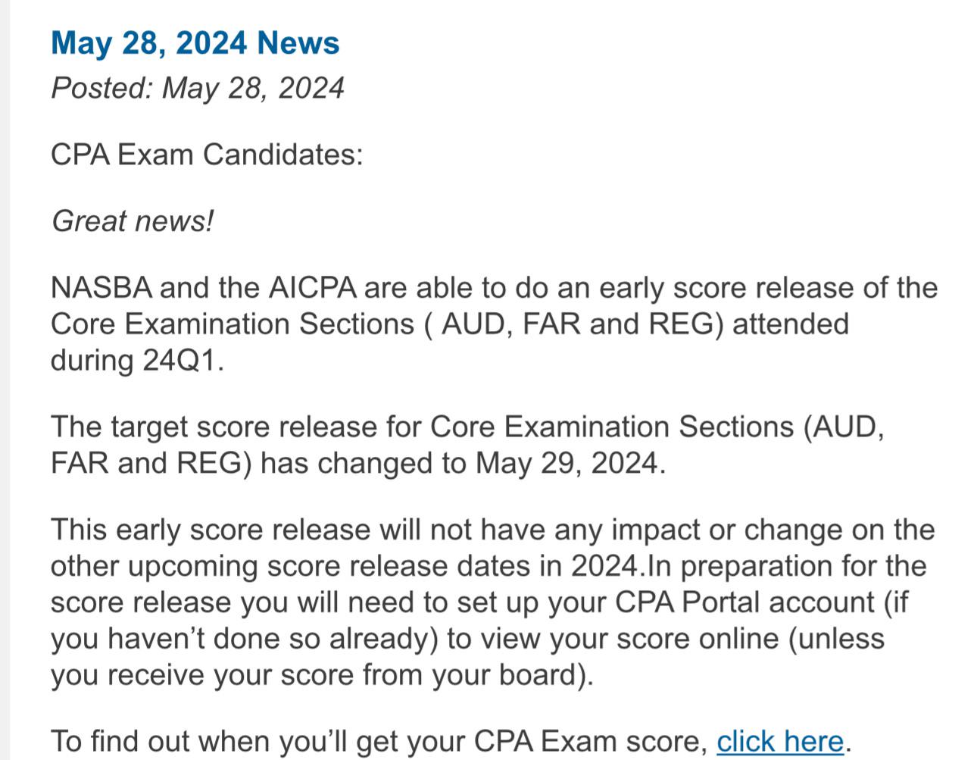This screenshot has width=977, height=760.
Task: Click the "Posted: May 28, 2024" date line
Action: pyautogui.click(x=198, y=88)
